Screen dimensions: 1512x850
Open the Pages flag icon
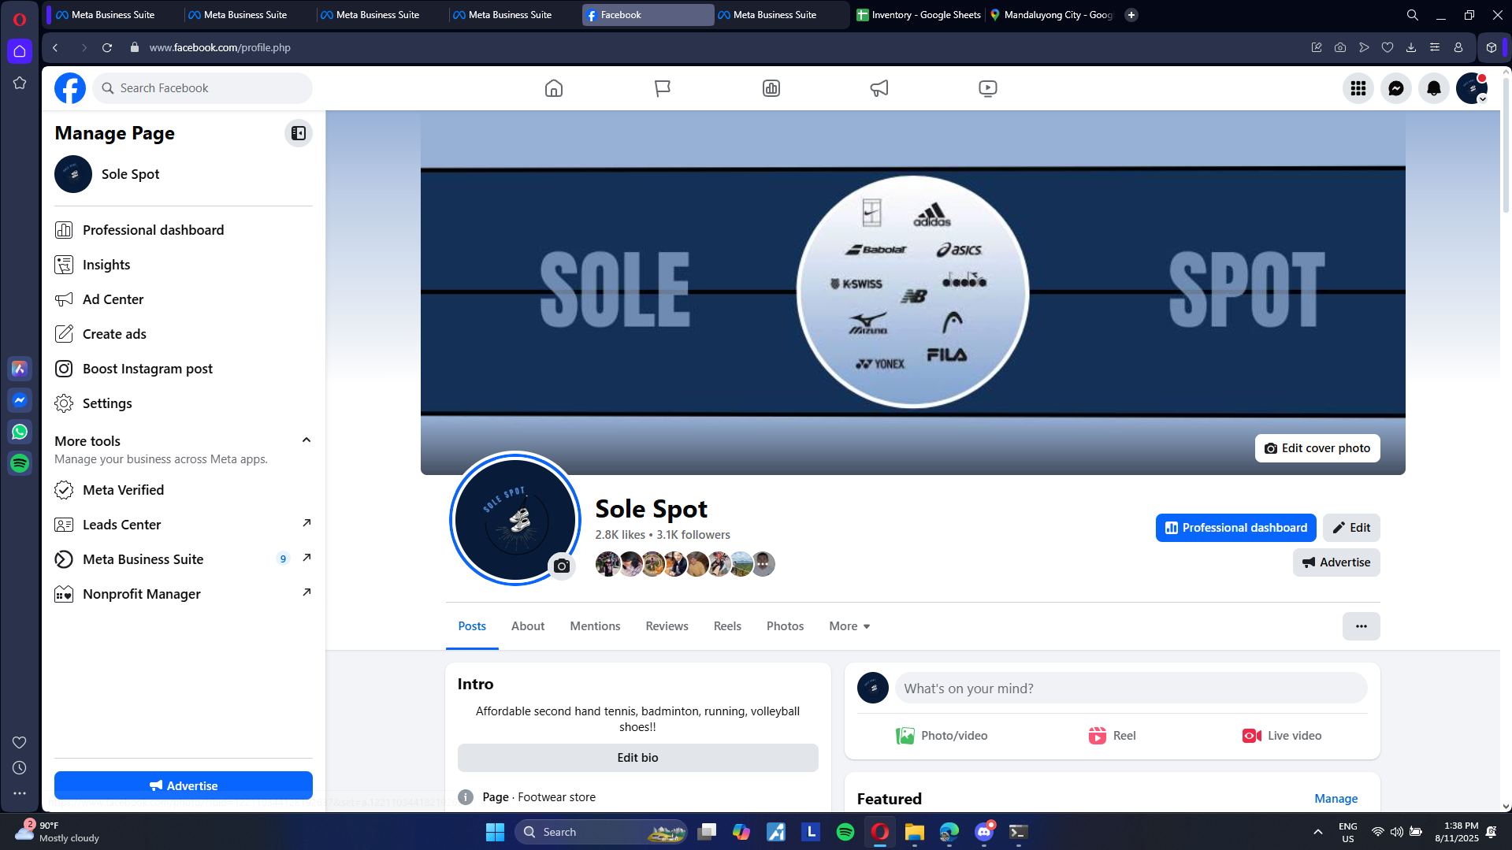pos(663,88)
